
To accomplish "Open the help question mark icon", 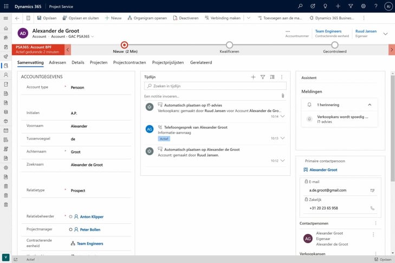I will (376, 6).
